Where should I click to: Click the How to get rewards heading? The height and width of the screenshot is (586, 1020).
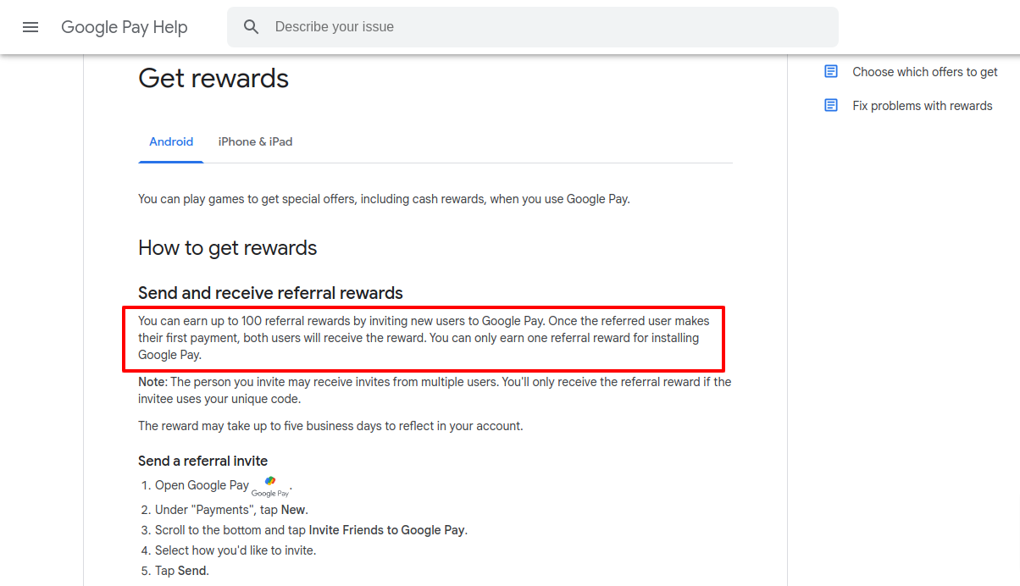pyautogui.click(x=228, y=248)
